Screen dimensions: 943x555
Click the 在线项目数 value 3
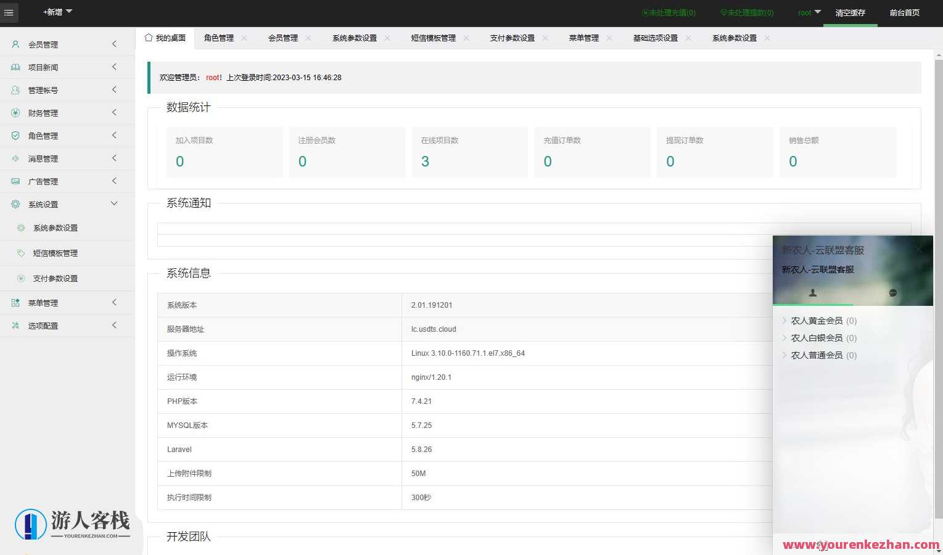pyautogui.click(x=425, y=162)
